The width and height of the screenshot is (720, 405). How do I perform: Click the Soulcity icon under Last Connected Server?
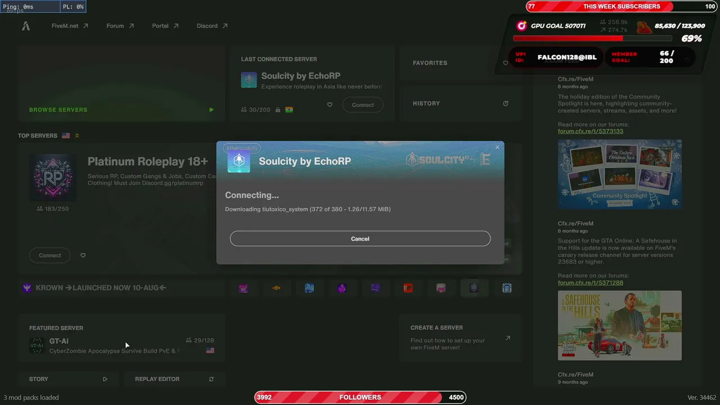point(249,80)
